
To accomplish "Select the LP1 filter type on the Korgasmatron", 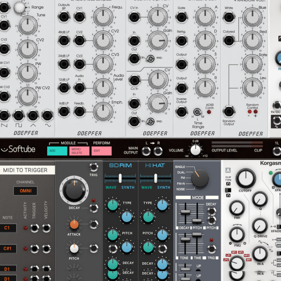I will pos(228,255).
